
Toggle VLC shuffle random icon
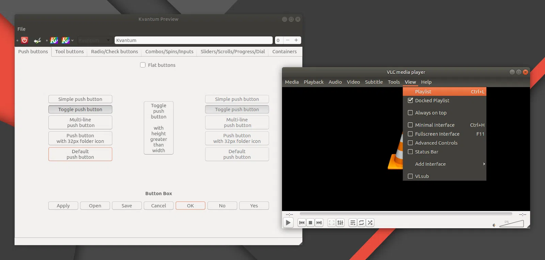click(x=370, y=223)
